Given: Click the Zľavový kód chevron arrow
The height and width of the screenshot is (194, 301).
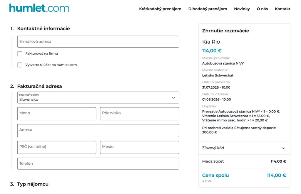Looking at the screenshot, I should (283, 148).
